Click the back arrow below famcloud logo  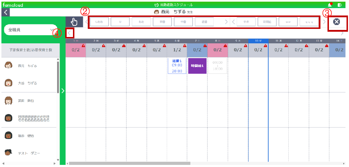(5, 12)
